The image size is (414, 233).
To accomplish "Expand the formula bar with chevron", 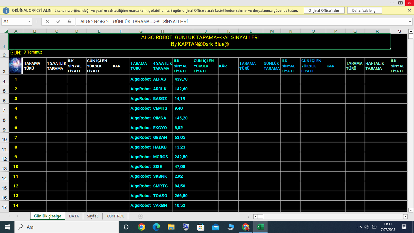I will (x=410, y=22).
